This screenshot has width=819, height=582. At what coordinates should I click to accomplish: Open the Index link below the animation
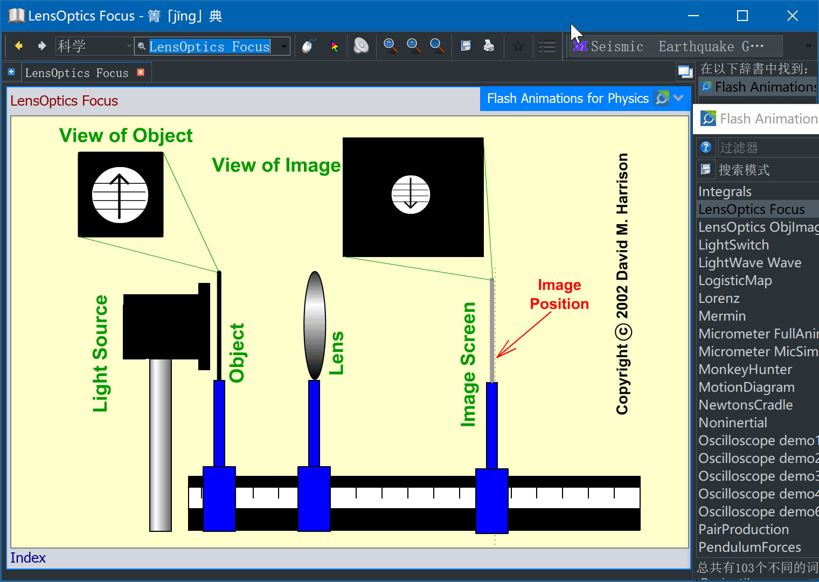[x=28, y=558]
